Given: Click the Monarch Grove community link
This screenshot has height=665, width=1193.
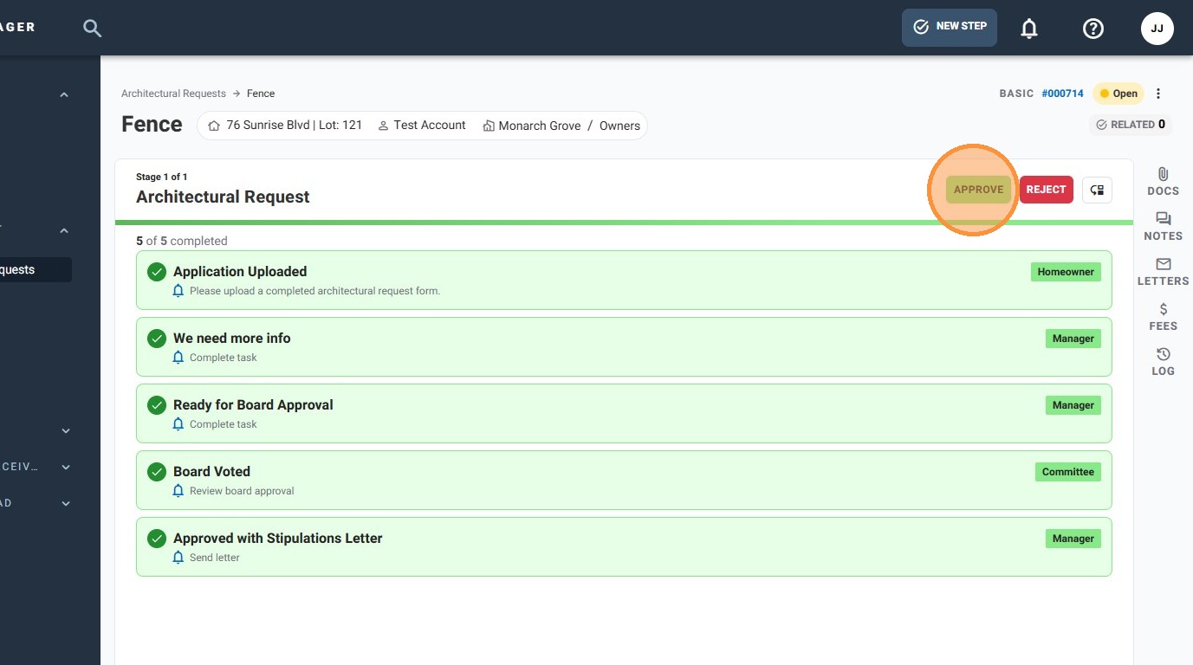Looking at the screenshot, I should pyautogui.click(x=532, y=126).
